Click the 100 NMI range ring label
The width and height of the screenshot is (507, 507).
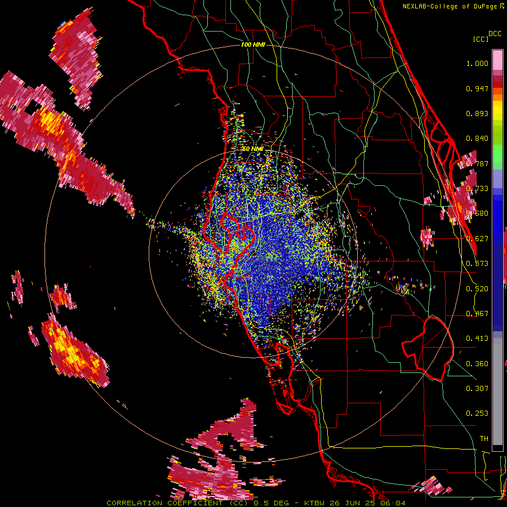tap(253, 45)
